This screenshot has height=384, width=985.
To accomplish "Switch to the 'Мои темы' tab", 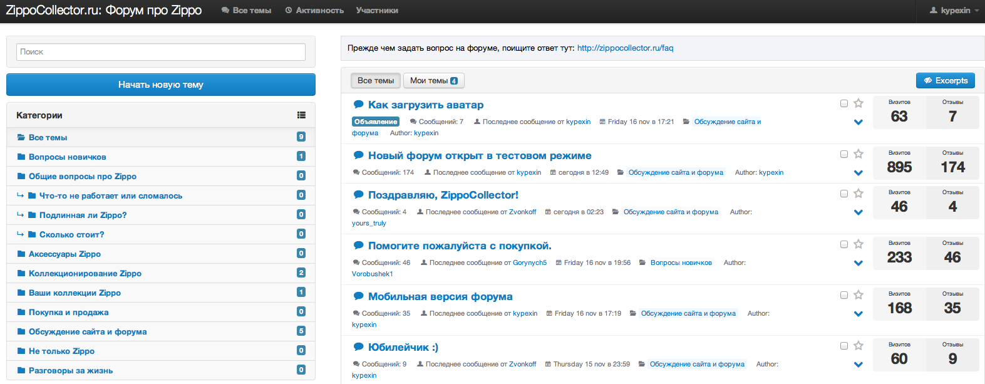I will pyautogui.click(x=433, y=81).
